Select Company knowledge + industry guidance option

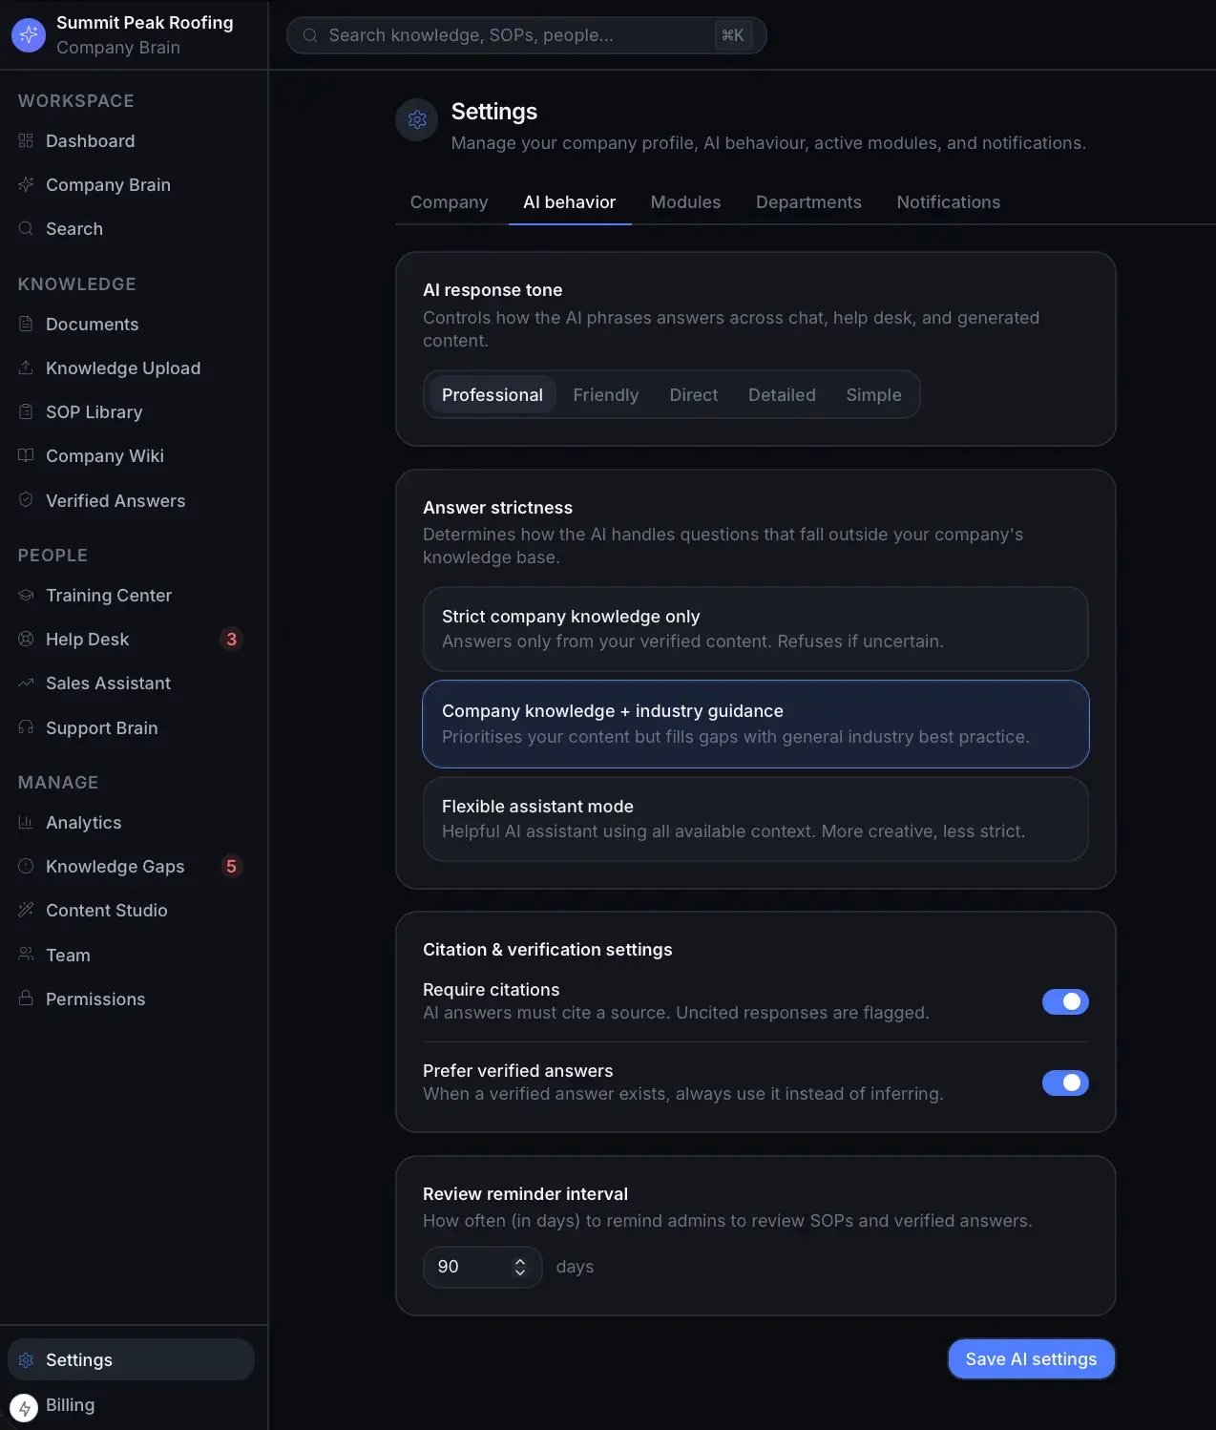[756, 724]
